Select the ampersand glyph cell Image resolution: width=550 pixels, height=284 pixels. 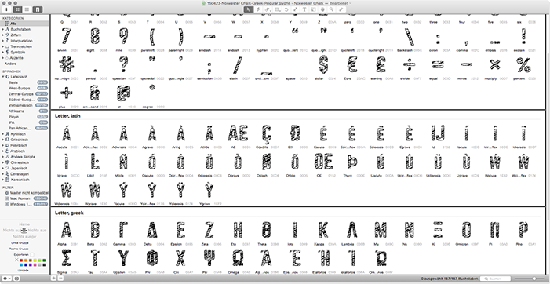(95, 96)
